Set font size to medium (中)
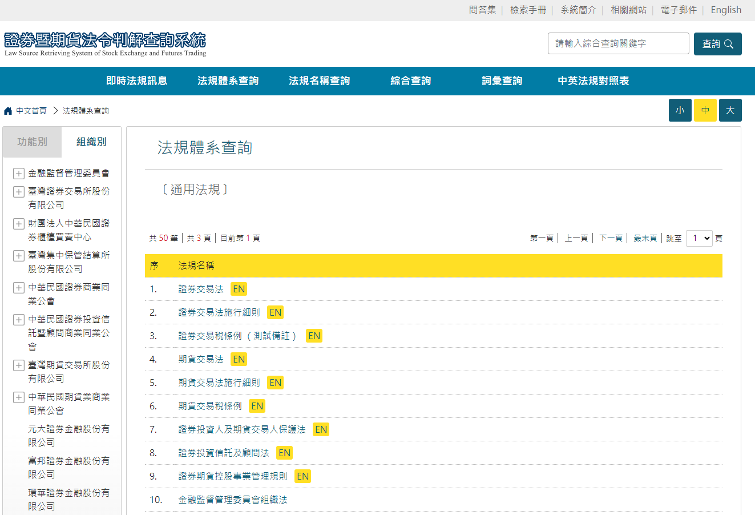Viewport: 755px width, 515px height. click(705, 110)
